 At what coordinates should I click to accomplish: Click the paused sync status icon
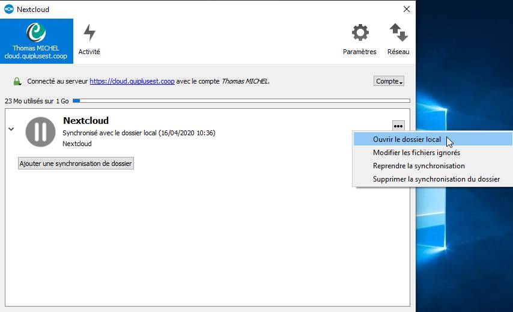41,132
